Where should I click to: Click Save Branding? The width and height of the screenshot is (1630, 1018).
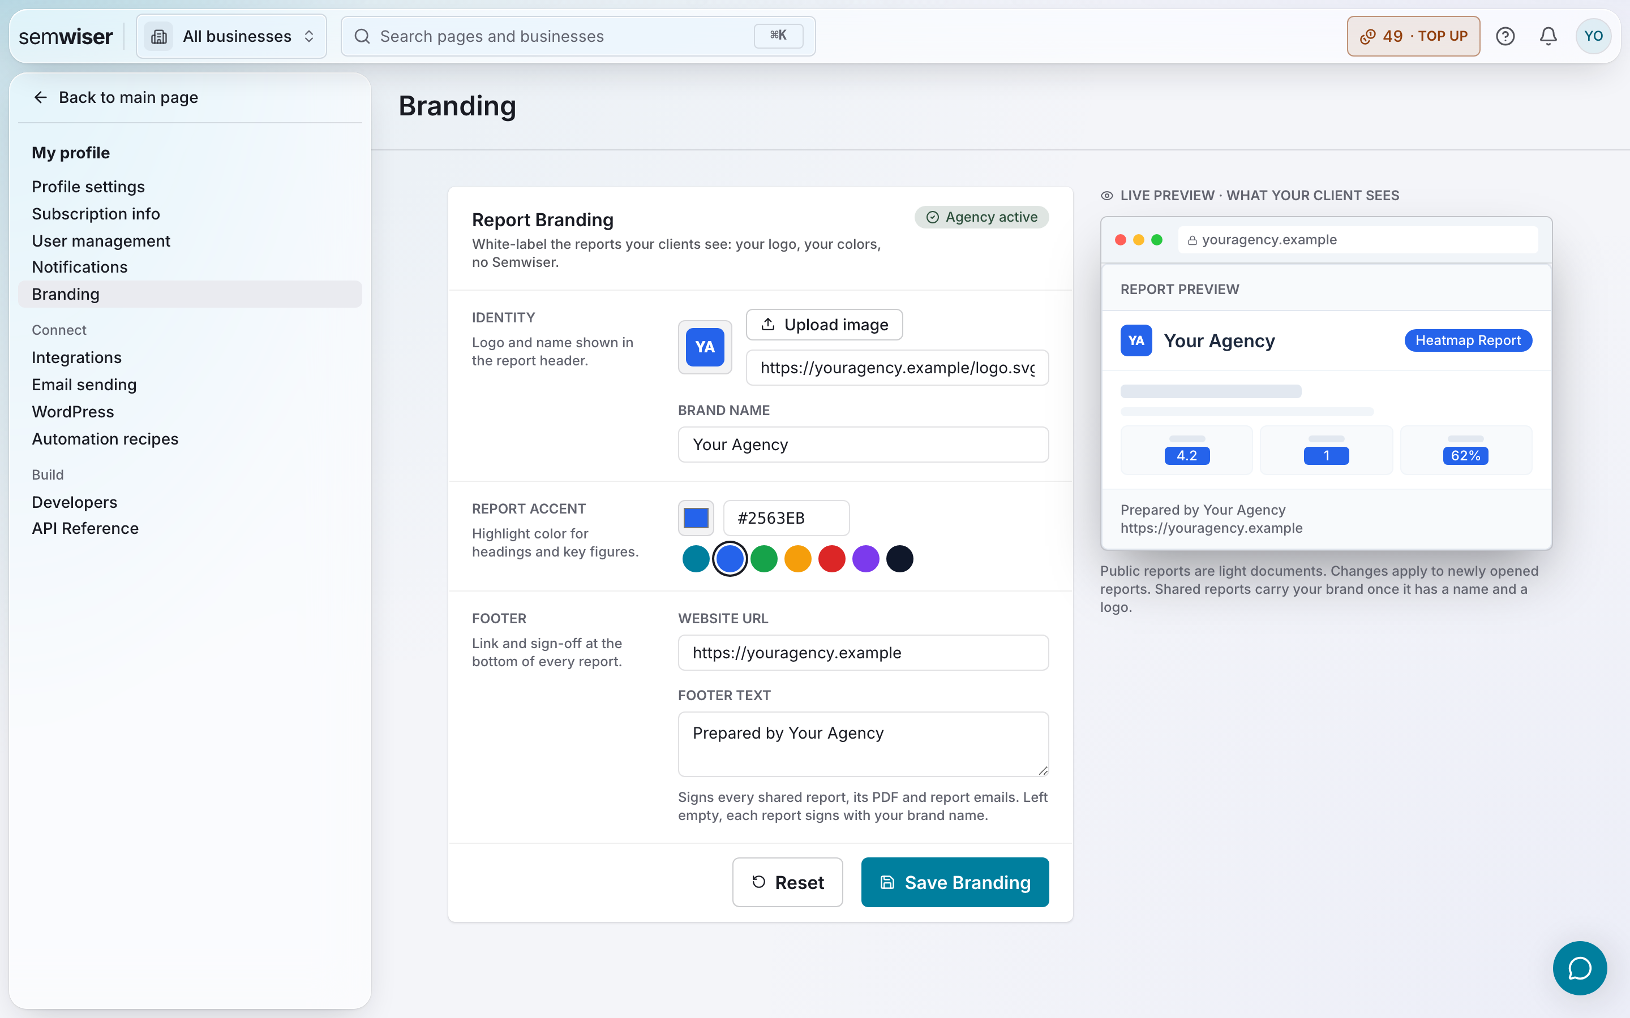pos(954,882)
